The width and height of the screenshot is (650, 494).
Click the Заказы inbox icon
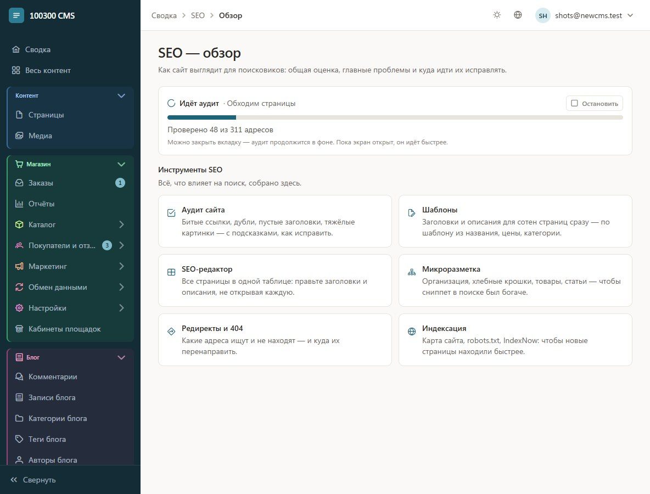19,183
